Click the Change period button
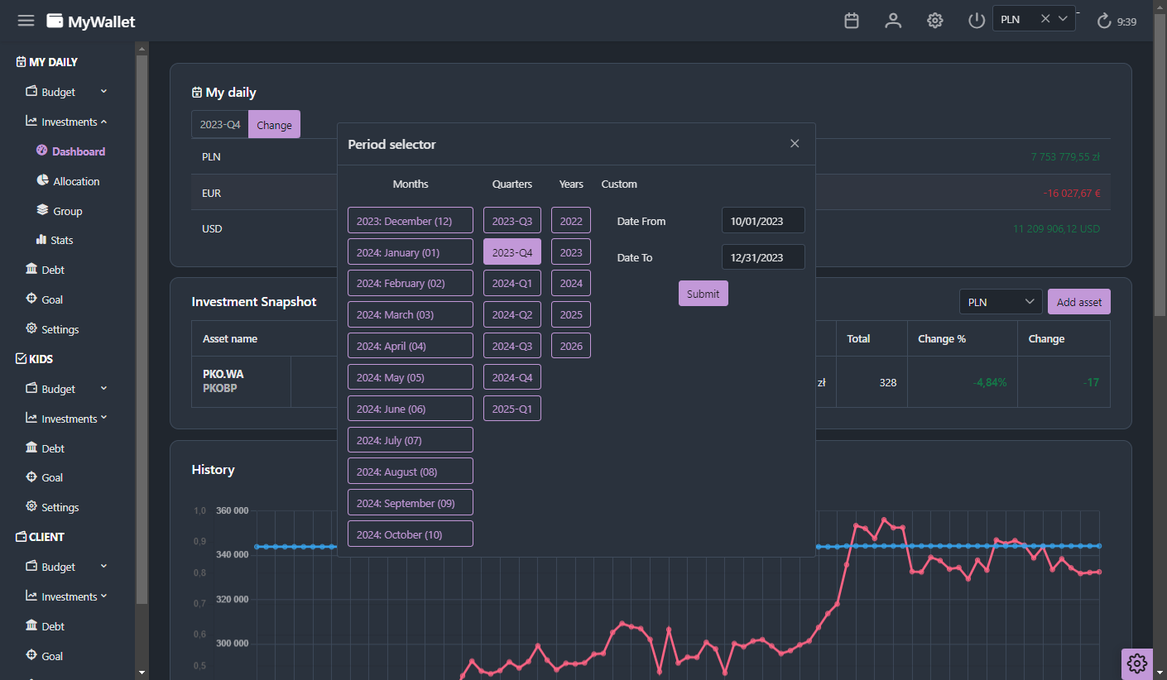This screenshot has width=1167, height=680. [274, 125]
